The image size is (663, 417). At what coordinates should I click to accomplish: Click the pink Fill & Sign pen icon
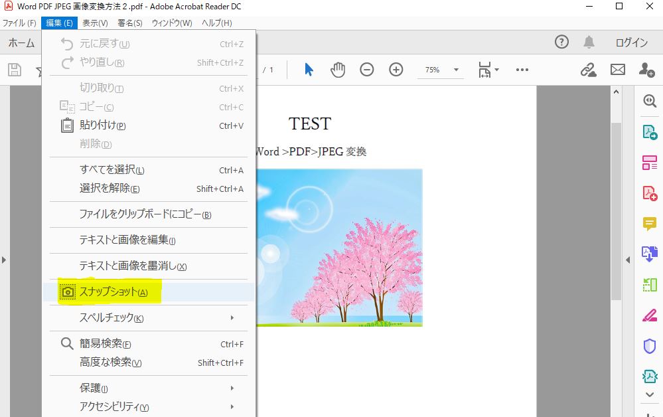650,315
